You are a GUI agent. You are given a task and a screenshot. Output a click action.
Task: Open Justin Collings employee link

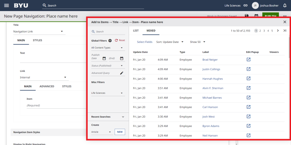point(211,69)
